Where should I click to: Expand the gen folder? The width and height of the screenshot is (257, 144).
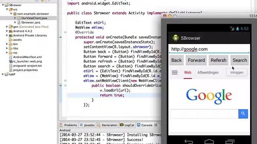7,27
